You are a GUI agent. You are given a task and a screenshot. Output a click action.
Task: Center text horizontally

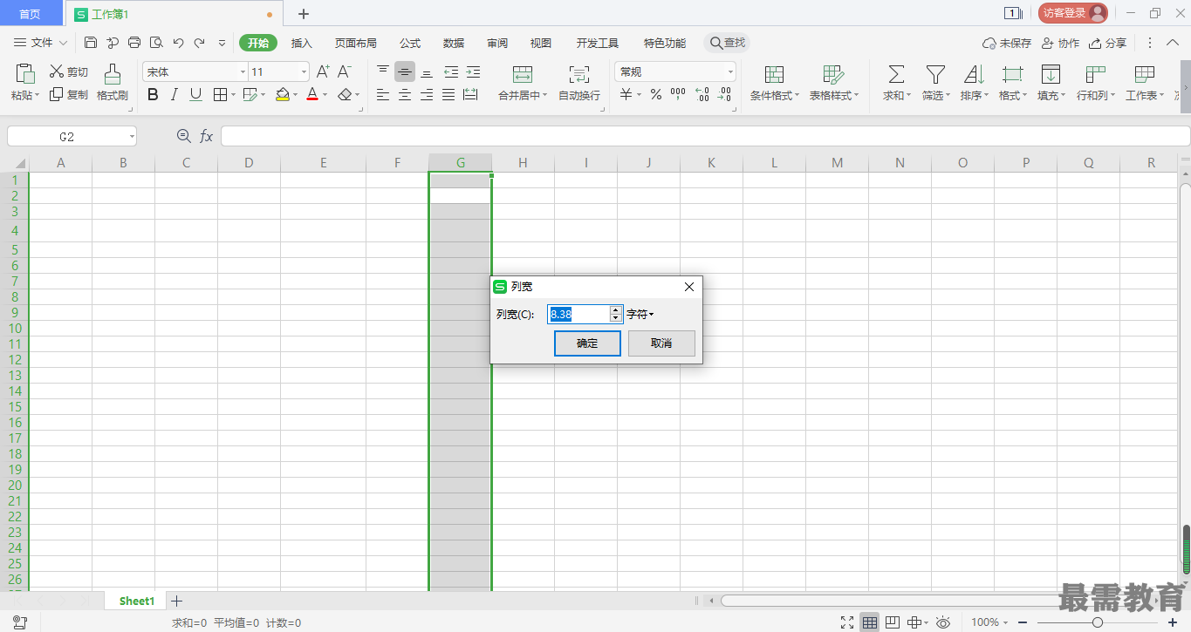405,95
